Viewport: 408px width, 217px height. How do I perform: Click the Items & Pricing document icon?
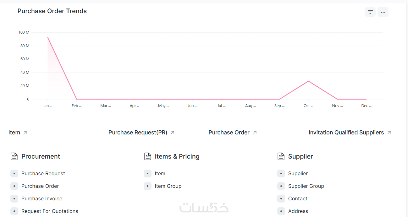click(148, 156)
